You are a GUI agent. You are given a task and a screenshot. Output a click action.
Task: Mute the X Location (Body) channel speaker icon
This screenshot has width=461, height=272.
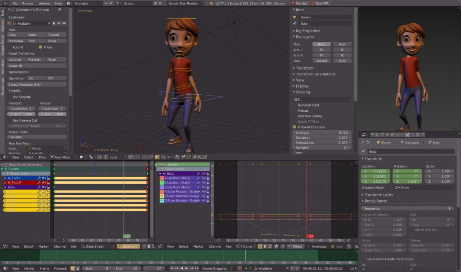(203, 178)
